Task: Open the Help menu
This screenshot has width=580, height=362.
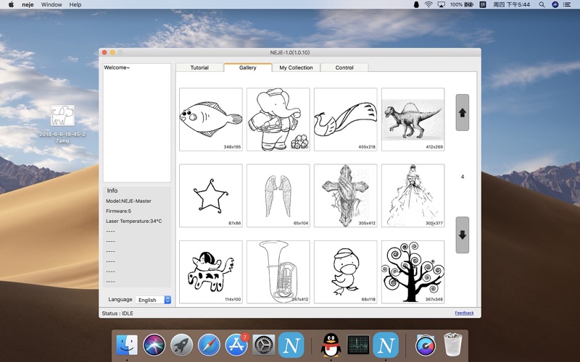Action: point(75,4)
